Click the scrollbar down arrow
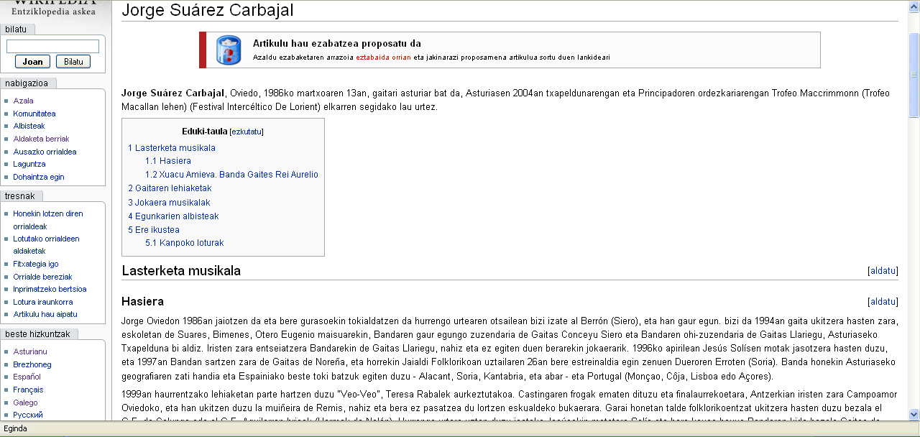 tap(914, 414)
